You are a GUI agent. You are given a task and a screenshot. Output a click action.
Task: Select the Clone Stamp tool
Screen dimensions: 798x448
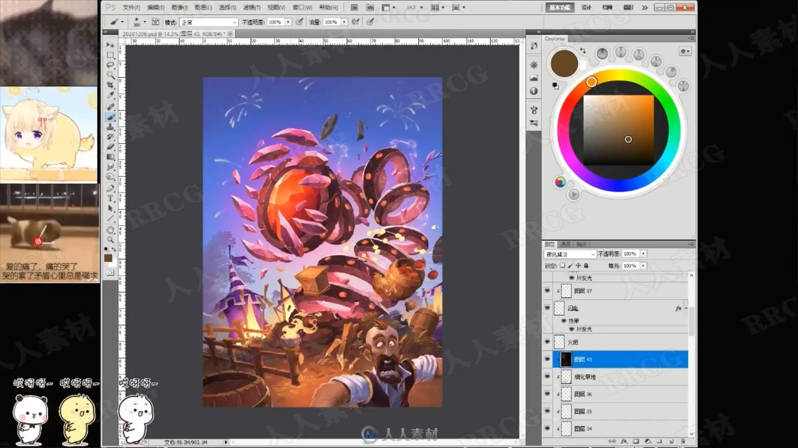pos(110,127)
